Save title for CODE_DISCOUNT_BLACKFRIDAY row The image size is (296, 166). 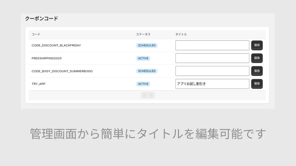[x=257, y=45]
